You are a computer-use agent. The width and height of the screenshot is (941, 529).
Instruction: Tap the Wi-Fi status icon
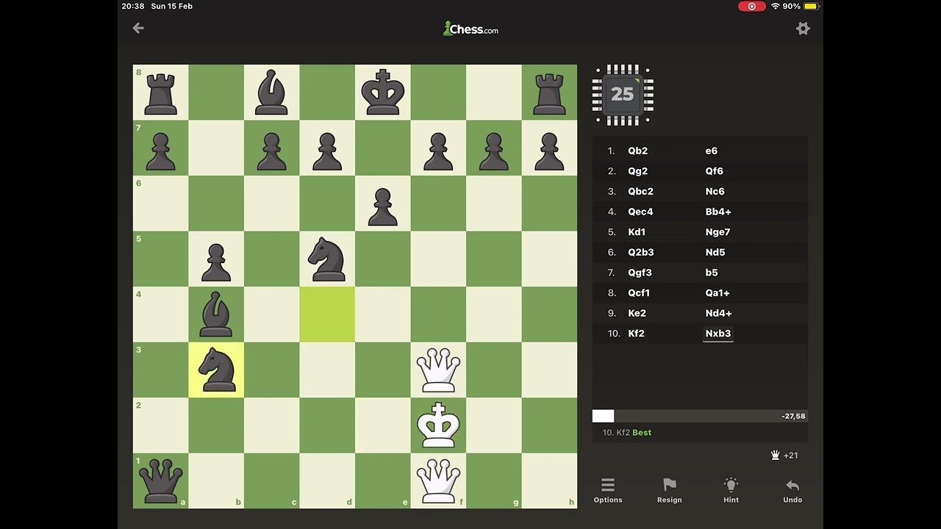pyautogui.click(x=775, y=7)
